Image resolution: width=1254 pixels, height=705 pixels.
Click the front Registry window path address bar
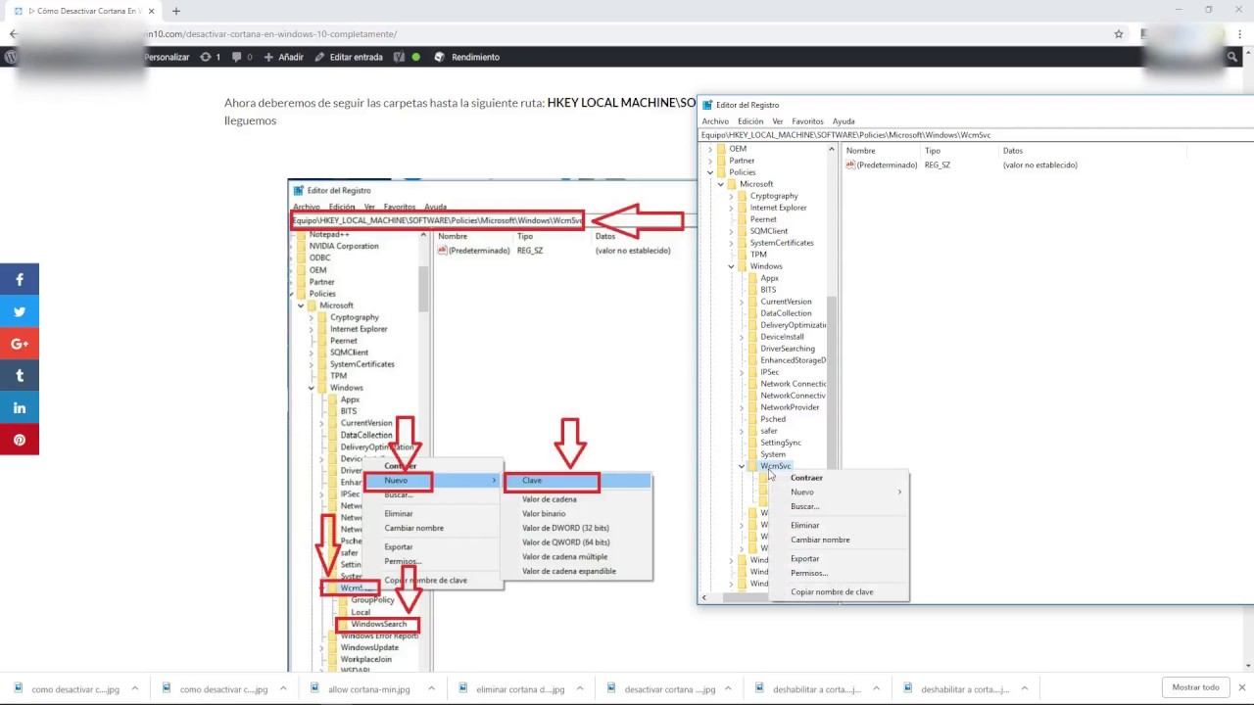tap(976, 135)
